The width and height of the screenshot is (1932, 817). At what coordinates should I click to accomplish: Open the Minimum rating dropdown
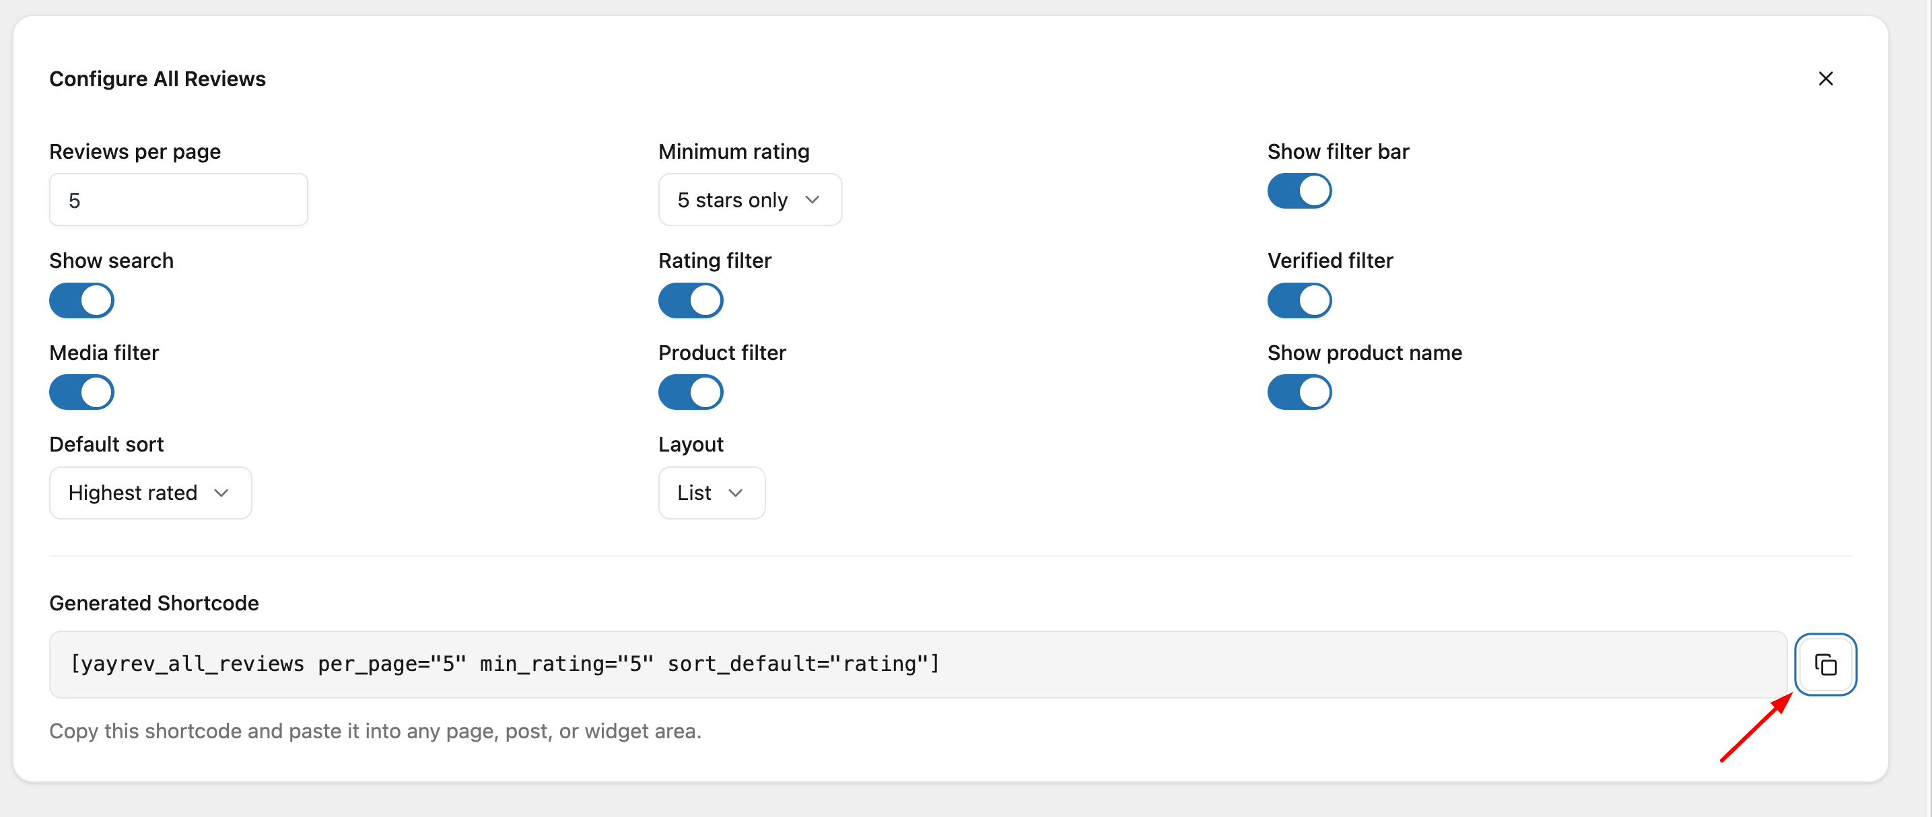pyautogui.click(x=749, y=200)
